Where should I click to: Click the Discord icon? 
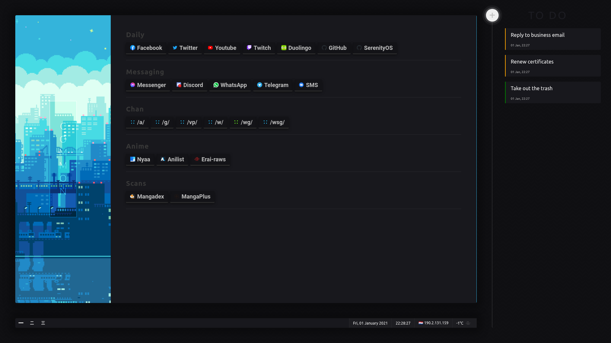179,85
